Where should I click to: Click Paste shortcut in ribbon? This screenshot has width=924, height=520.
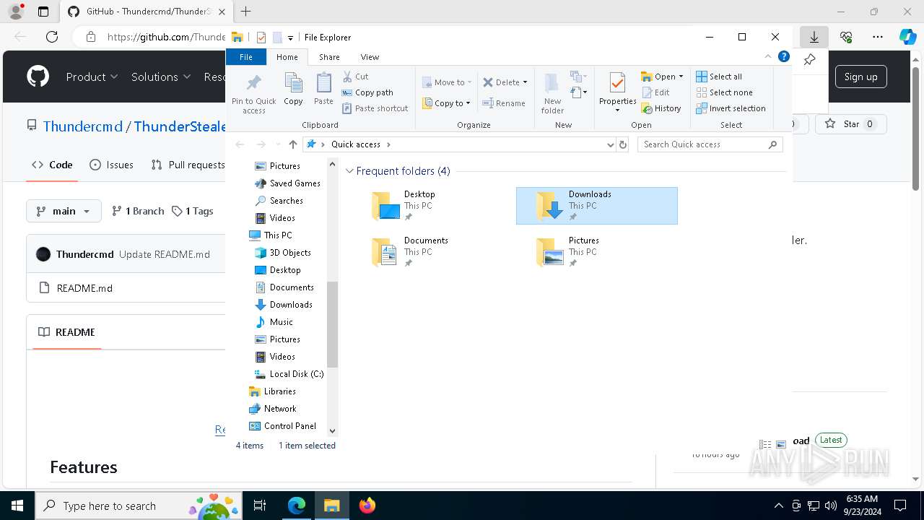click(375, 108)
